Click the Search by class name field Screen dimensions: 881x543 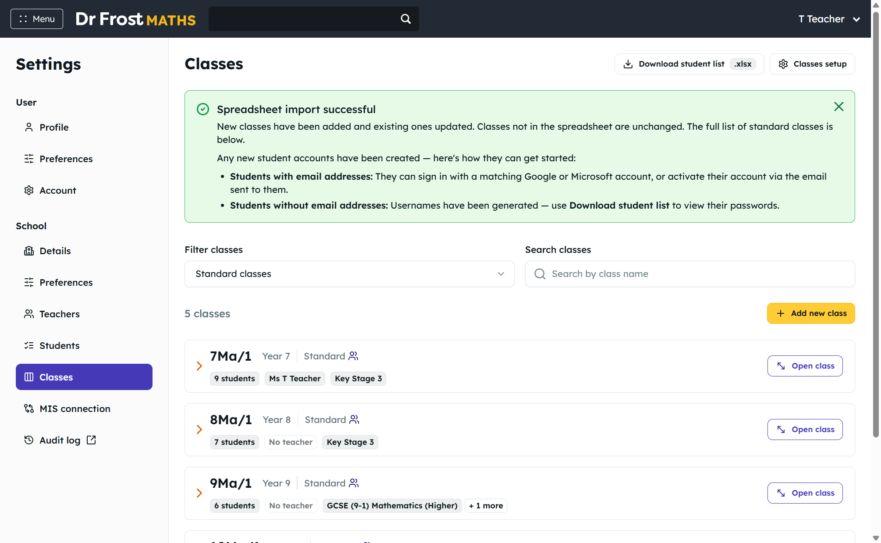(690, 274)
